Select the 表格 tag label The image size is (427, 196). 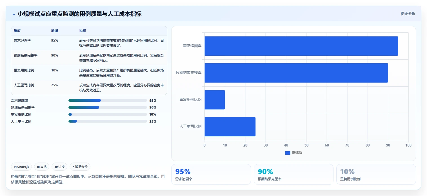pyautogui.click(x=43, y=167)
